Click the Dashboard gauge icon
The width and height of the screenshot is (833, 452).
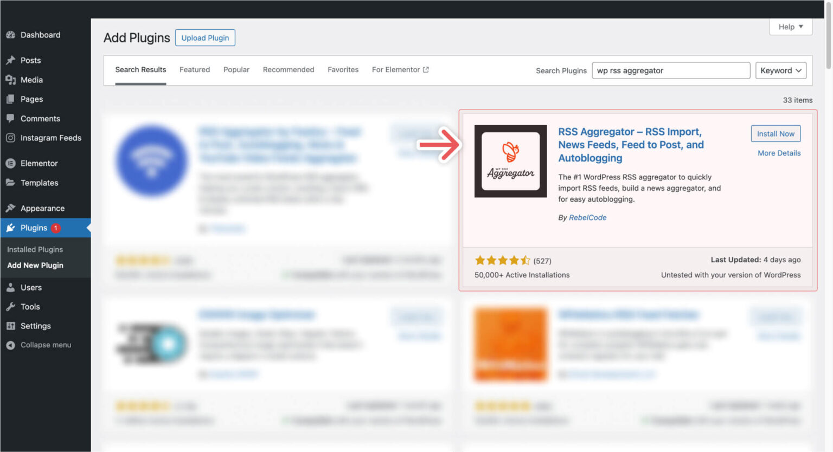10,35
